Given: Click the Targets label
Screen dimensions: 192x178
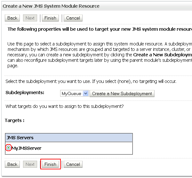Looking at the screenshot, I should (x=15, y=120).
